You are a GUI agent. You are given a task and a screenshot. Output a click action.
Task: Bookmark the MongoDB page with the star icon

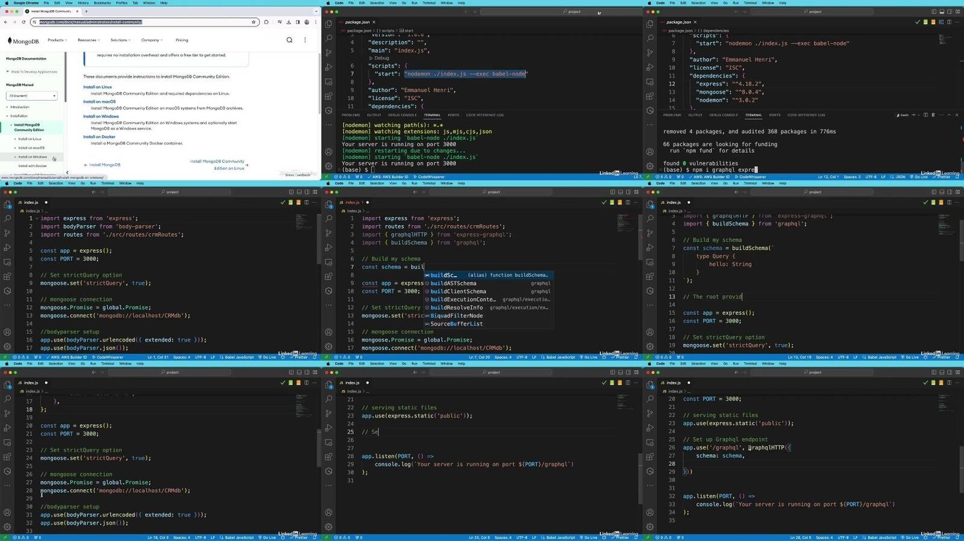[x=254, y=22]
